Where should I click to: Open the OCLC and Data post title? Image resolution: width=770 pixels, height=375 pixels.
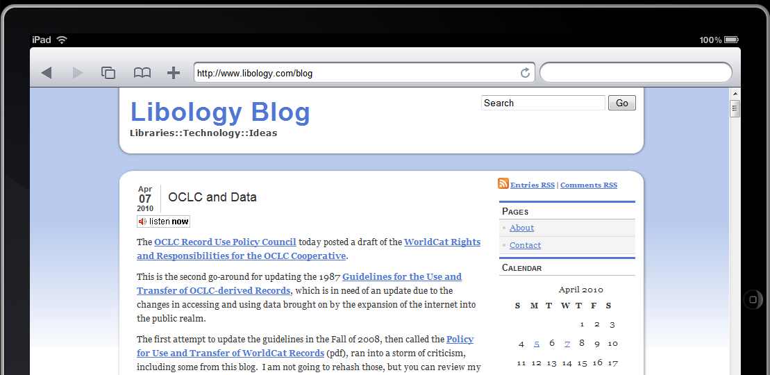pos(212,197)
